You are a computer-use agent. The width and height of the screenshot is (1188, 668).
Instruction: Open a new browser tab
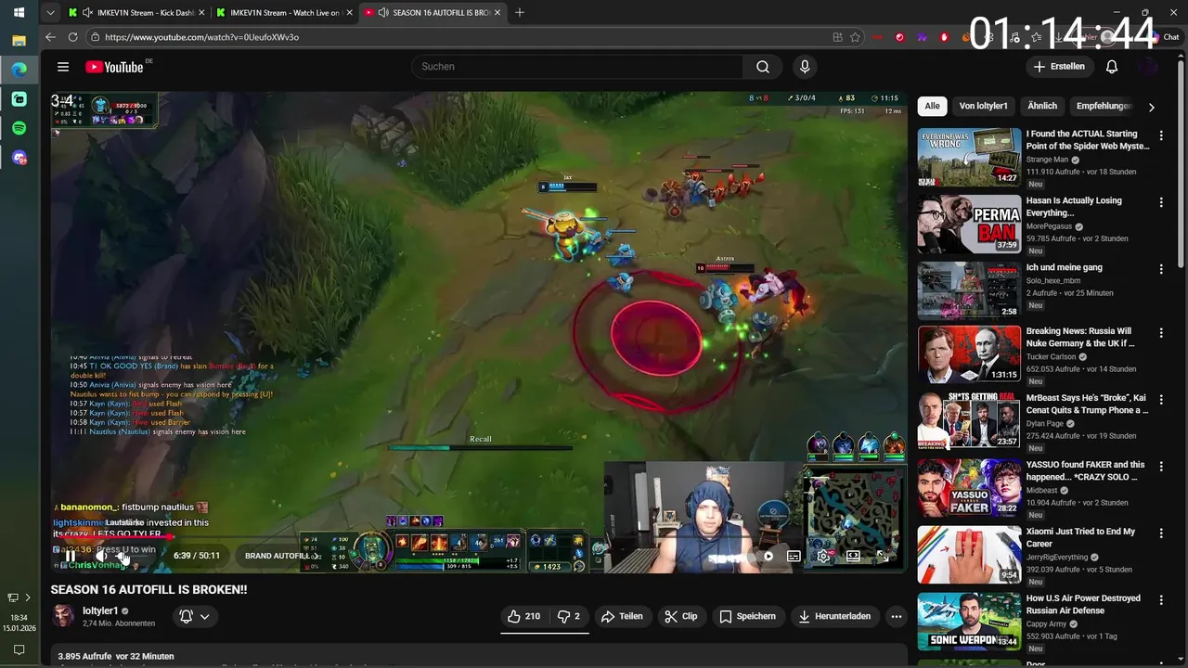click(520, 13)
